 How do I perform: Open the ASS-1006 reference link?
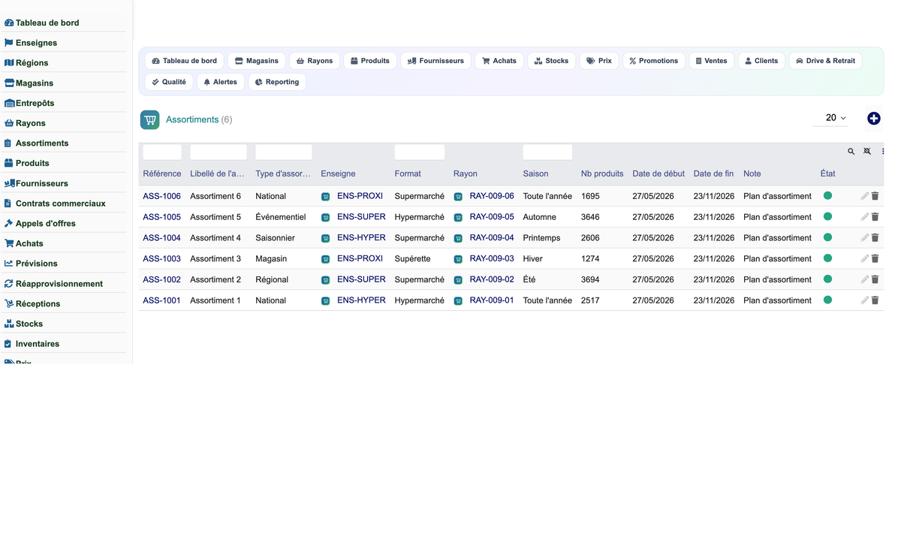(161, 196)
